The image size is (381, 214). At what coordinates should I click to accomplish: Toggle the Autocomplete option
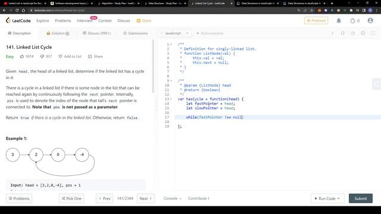[210, 33]
